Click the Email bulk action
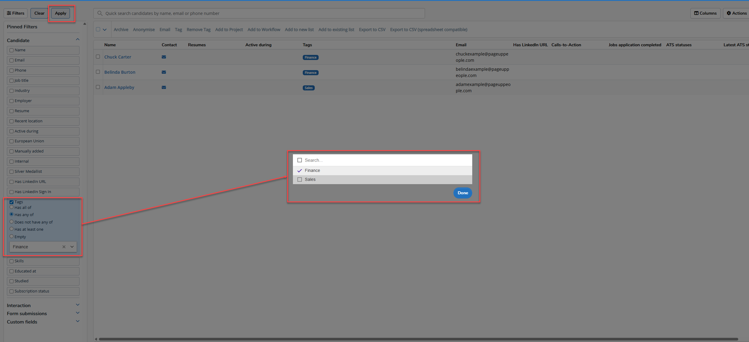The image size is (749, 342). 165,30
